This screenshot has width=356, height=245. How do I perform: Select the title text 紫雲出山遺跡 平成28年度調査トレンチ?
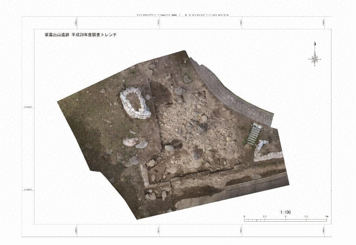[x=80, y=35]
